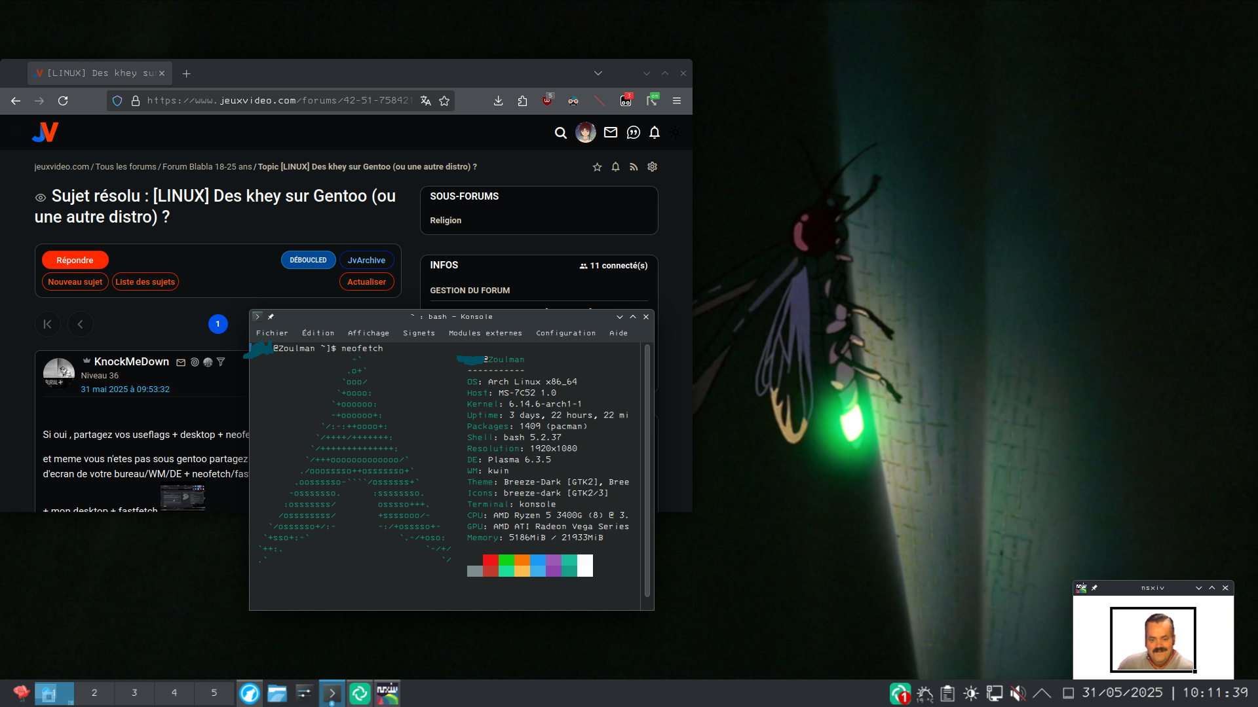
Task: Open KnockMeDown's profile name link
Action: pos(131,361)
